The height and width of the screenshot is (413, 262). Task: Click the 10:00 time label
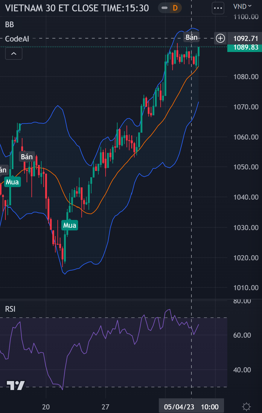(x=210, y=407)
